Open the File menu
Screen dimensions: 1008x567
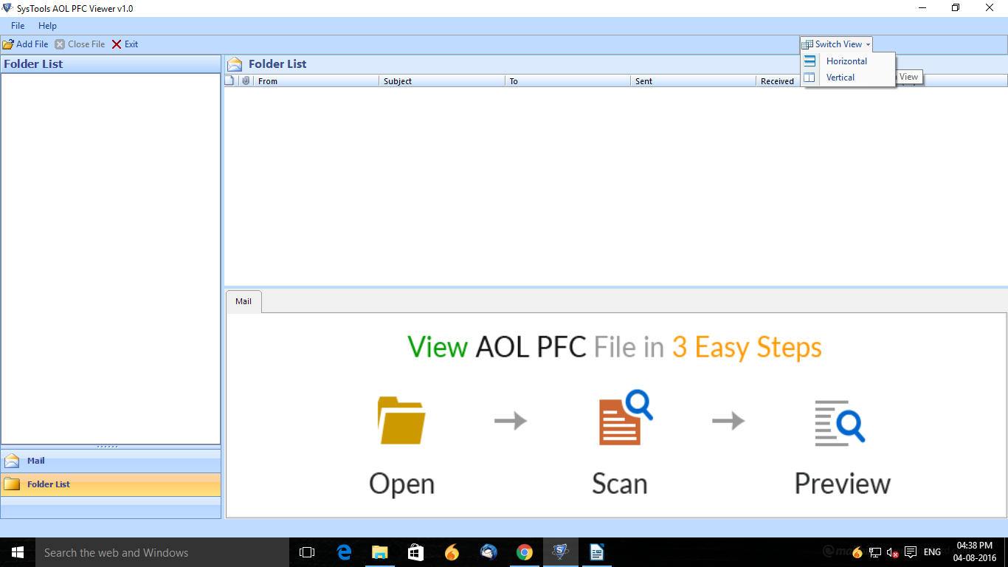[18, 26]
